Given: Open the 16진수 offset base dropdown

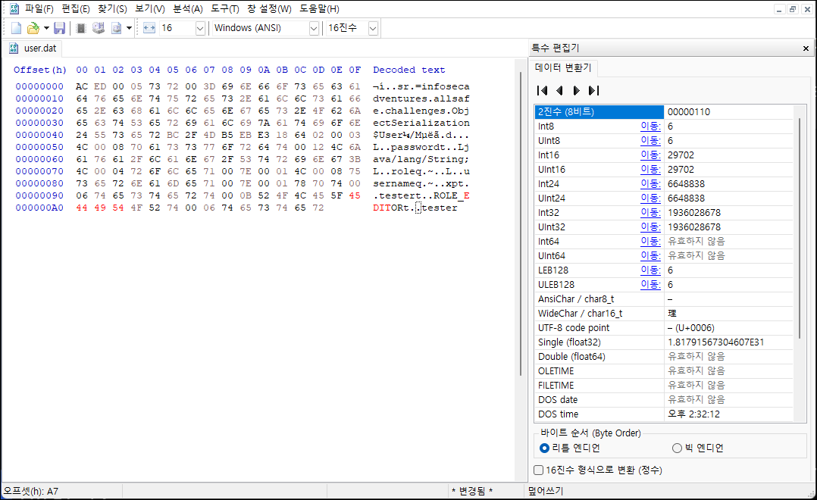Looking at the screenshot, I should point(373,28).
